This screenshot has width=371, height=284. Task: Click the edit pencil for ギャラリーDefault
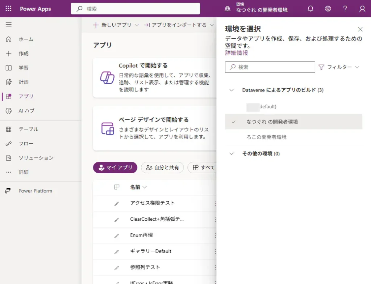[117, 252]
